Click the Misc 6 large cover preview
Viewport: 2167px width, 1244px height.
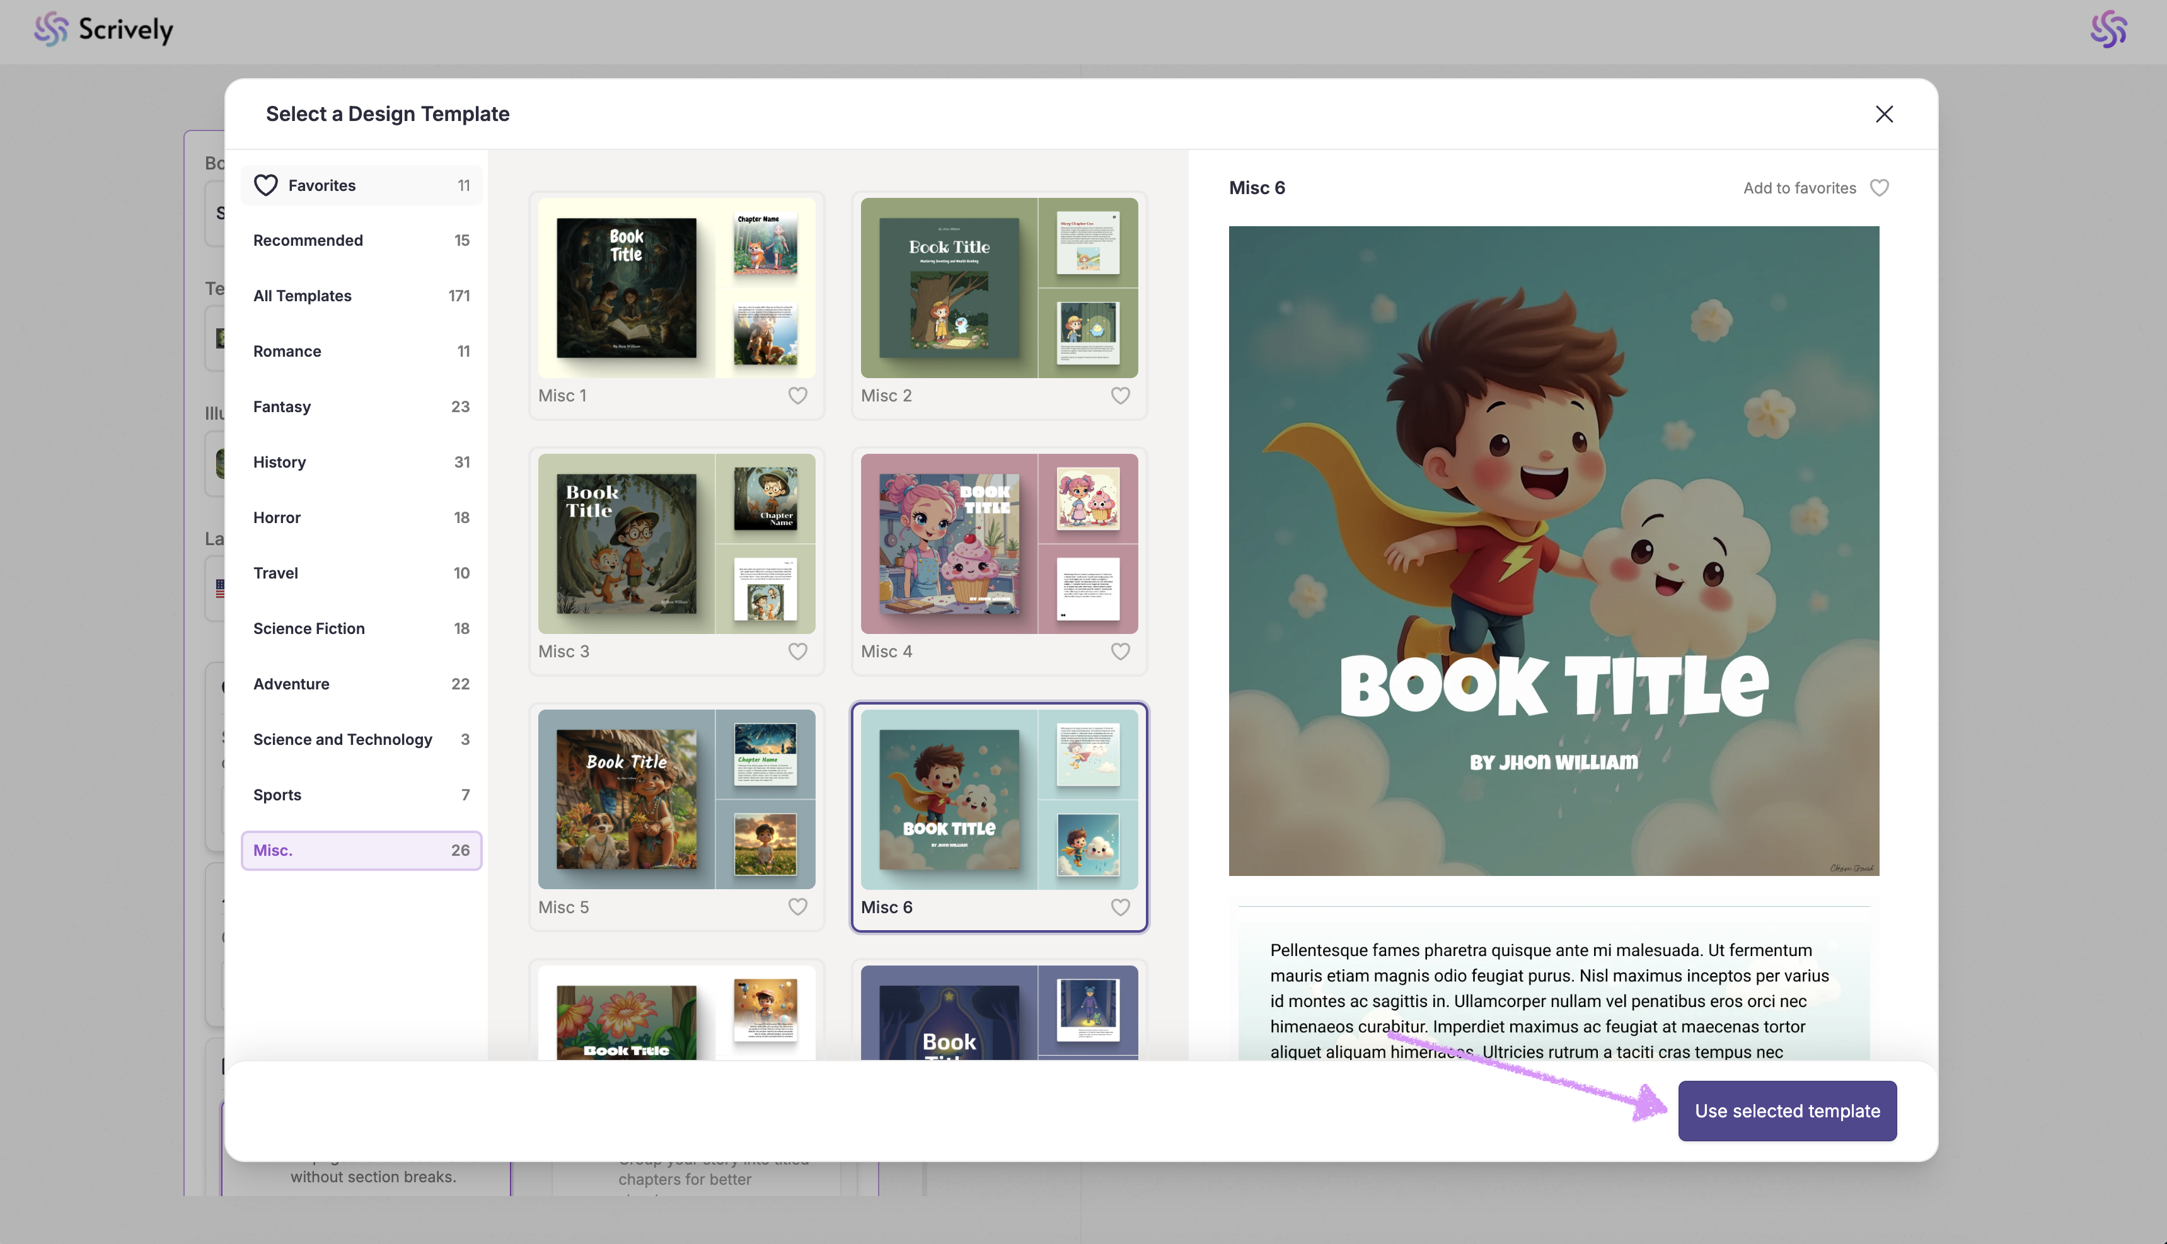pos(1552,551)
